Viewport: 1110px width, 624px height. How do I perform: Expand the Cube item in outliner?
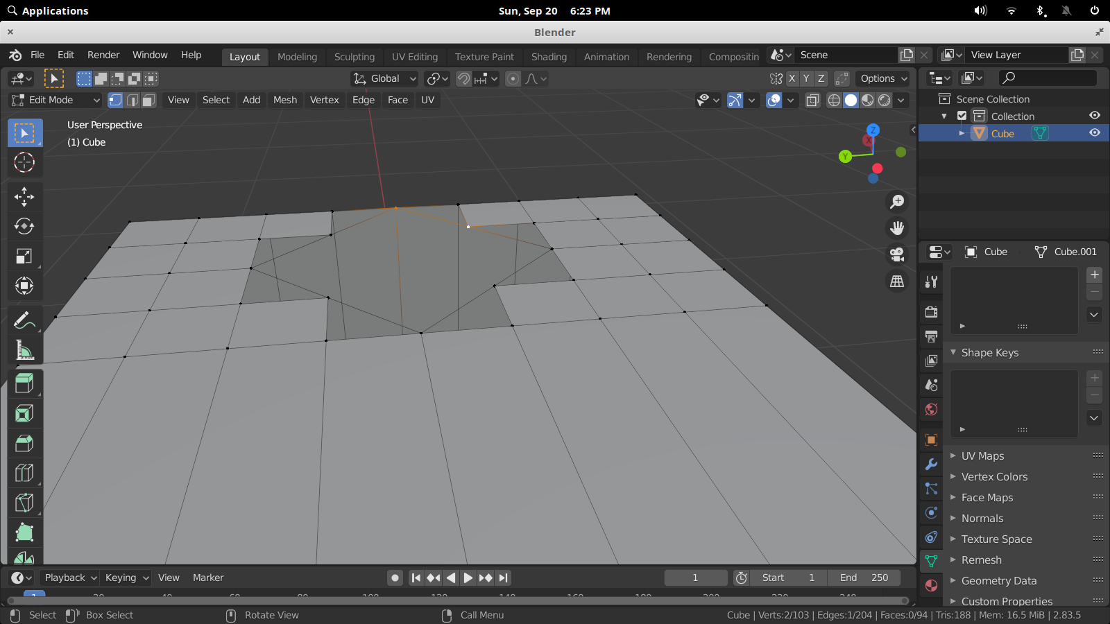click(x=962, y=133)
